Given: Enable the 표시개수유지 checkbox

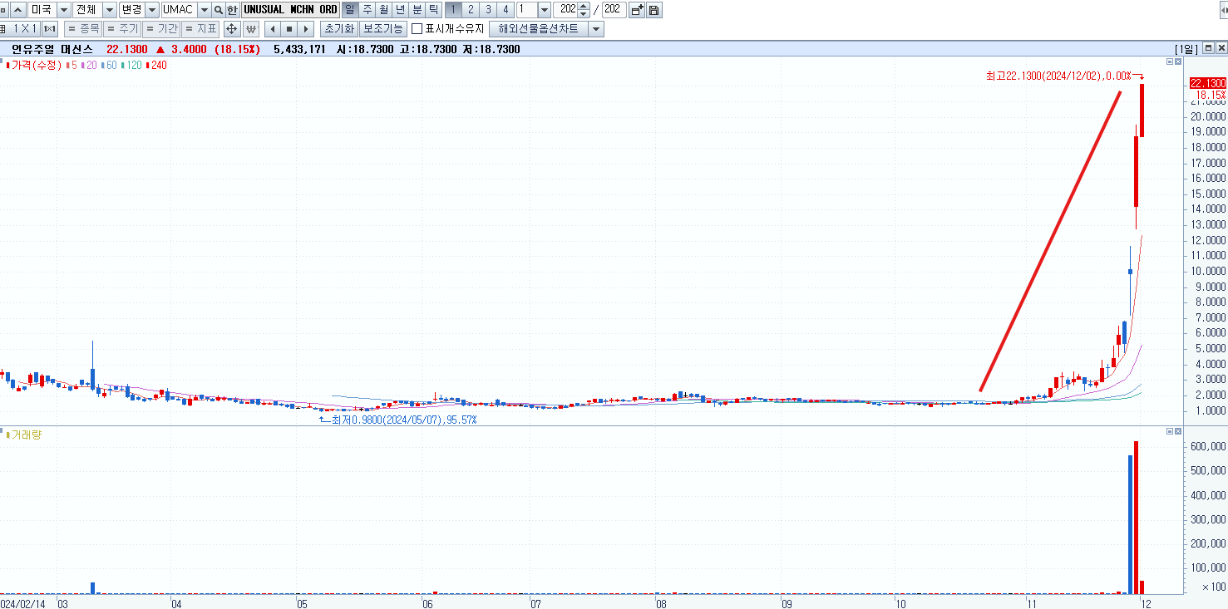Looking at the screenshot, I should pos(418,29).
